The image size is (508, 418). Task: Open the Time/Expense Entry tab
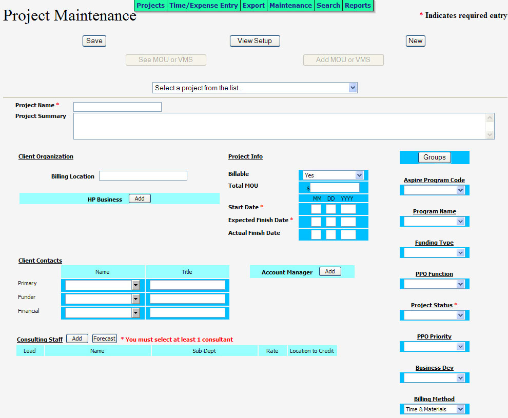tap(204, 6)
